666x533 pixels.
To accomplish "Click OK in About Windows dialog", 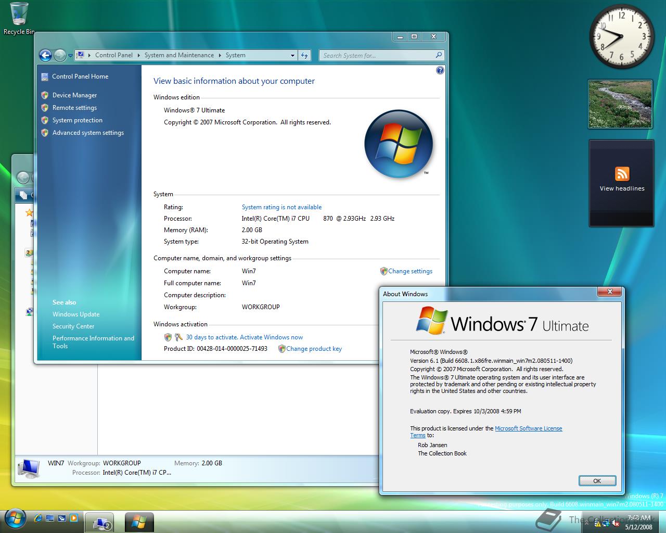I will click(597, 481).
